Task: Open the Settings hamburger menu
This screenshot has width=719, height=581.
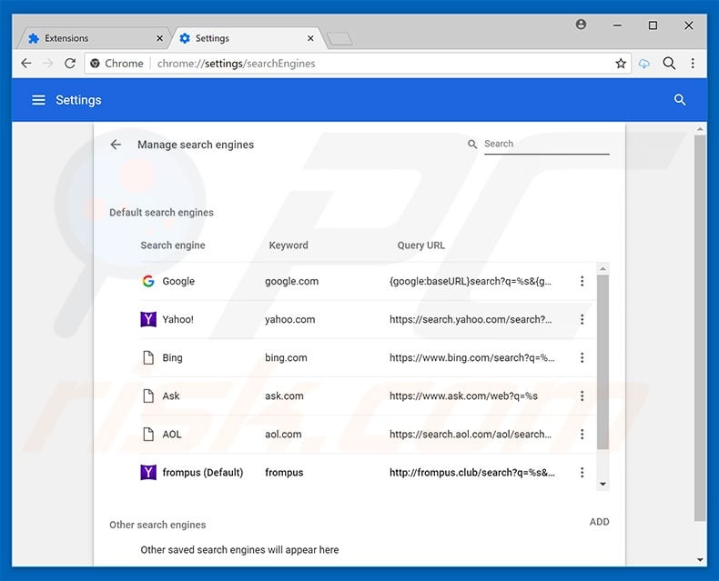Action: click(x=38, y=100)
